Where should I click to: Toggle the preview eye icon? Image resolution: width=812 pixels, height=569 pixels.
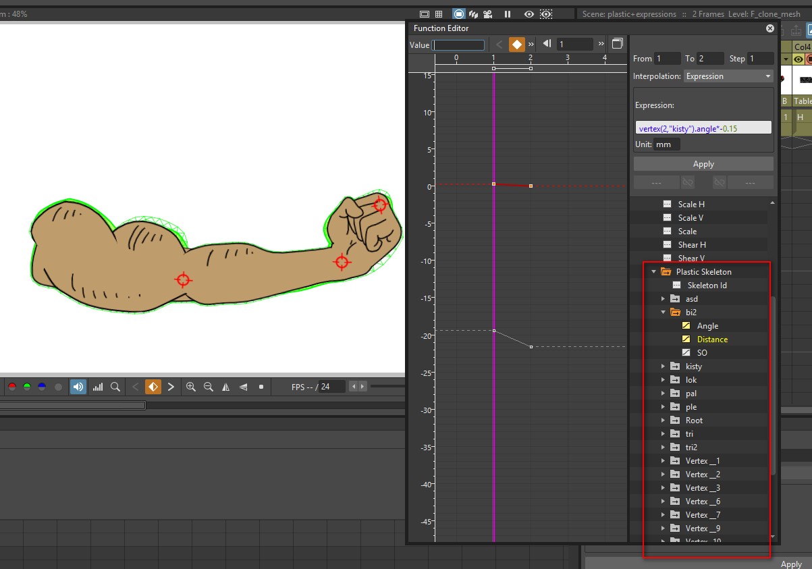point(529,14)
